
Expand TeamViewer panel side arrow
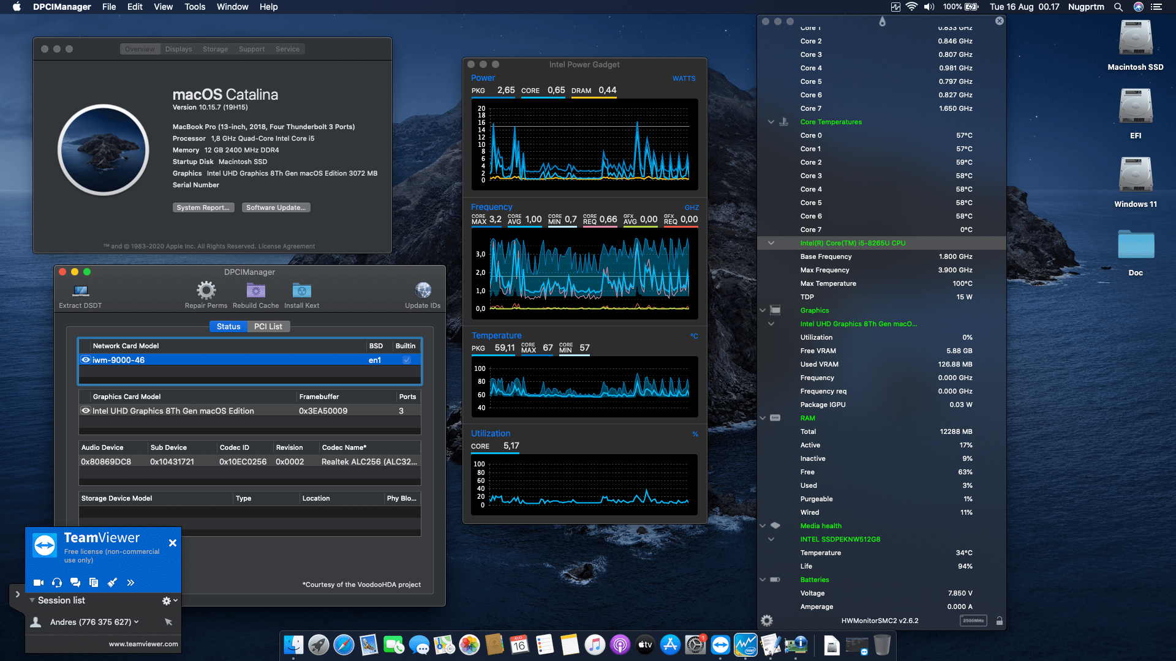17,594
